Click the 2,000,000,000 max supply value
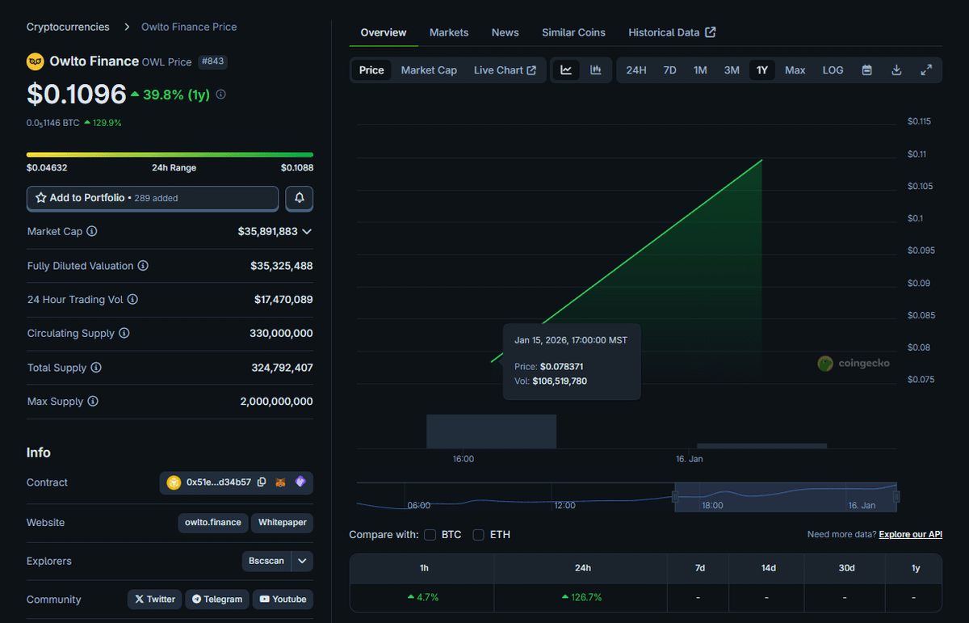 click(x=276, y=402)
